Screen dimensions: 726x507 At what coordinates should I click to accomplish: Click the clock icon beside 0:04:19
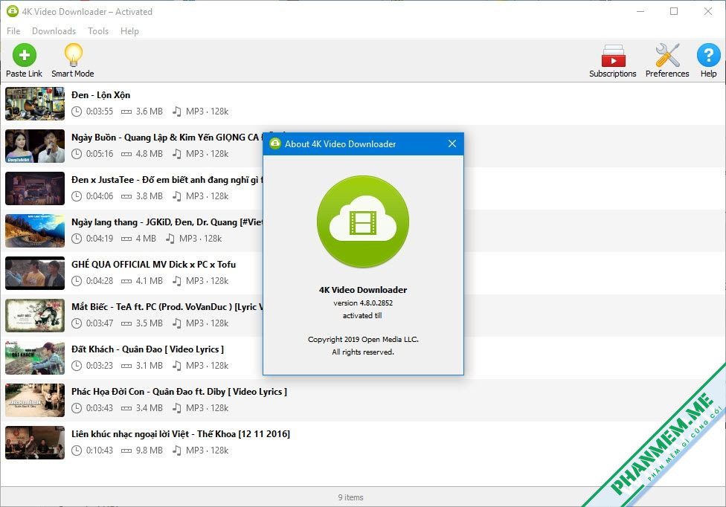tap(77, 239)
